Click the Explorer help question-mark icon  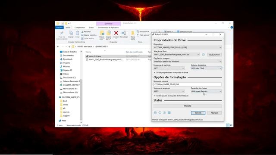click(232, 28)
